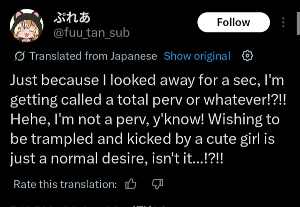Viewport: 300px width, 207px height.
Task: Click tweet line 'be trampled and kicked'
Action: coord(142,139)
